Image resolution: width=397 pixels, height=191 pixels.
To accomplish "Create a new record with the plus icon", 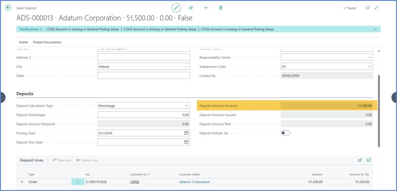I will [x=206, y=8].
